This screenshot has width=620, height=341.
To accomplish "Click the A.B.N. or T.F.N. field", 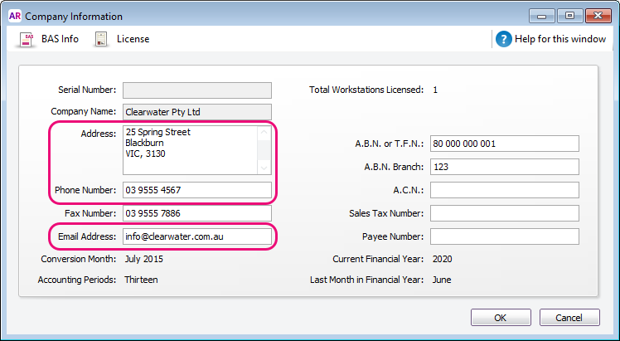I will pos(505,144).
